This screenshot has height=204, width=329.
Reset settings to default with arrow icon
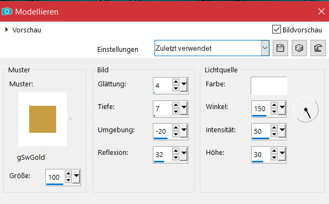pyautogui.click(x=318, y=48)
